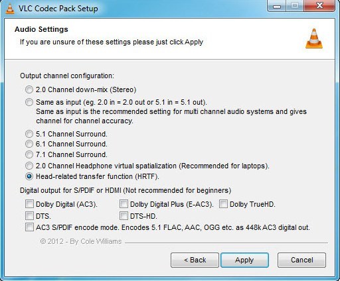Select the Same as input radio button
The height and width of the screenshot is (281, 340).
[x=29, y=102]
